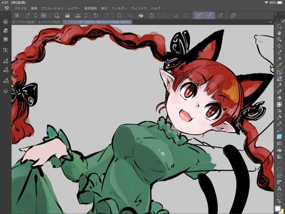
Task: Collapse left palette dock with double arrow
Action: [x=2, y=14]
